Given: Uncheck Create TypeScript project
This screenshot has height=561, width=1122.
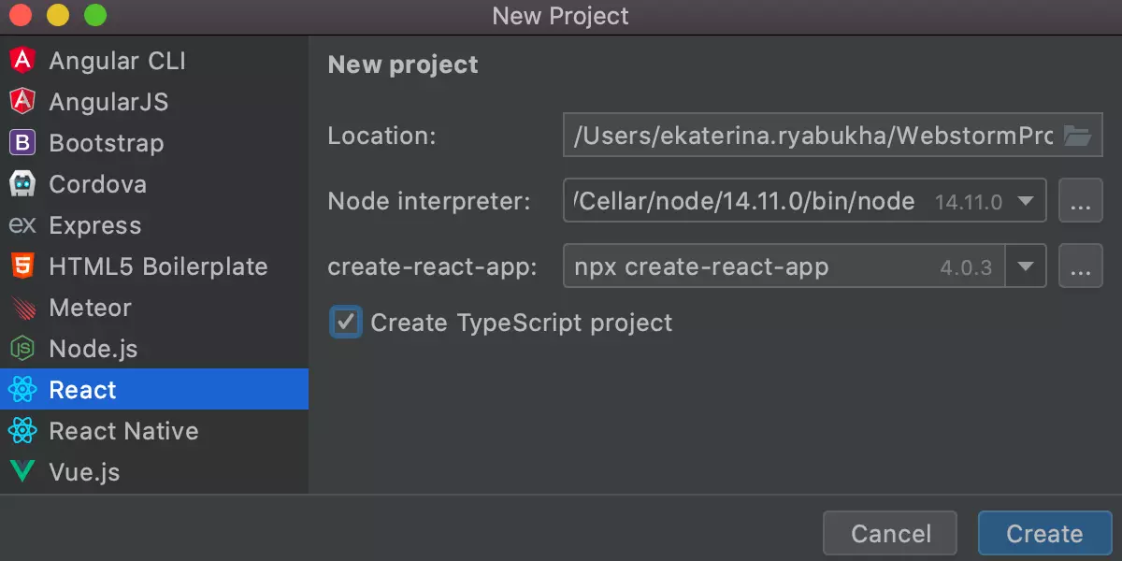Looking at the screenshot, I should (346, 323).
